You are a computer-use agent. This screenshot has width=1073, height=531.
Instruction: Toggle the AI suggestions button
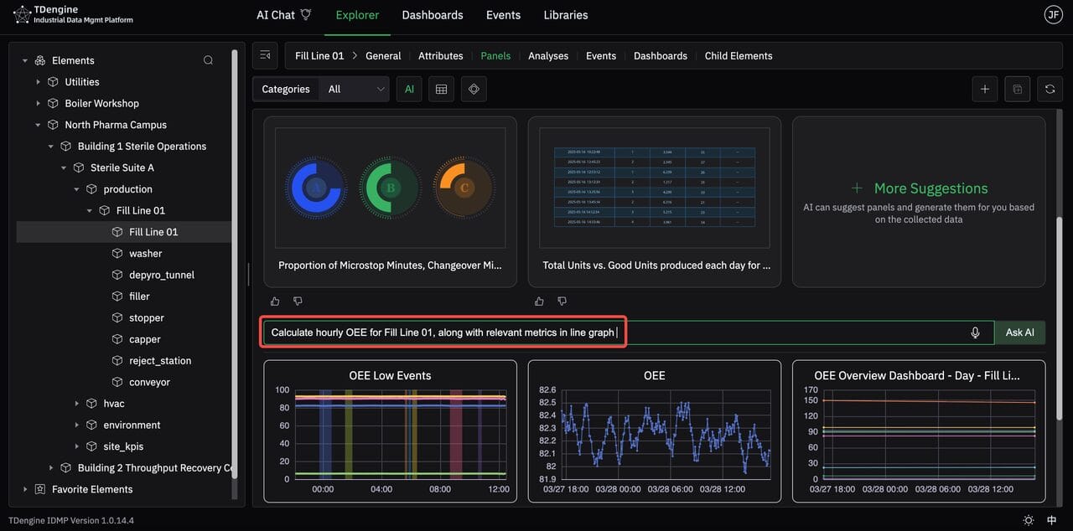(409, 90)
